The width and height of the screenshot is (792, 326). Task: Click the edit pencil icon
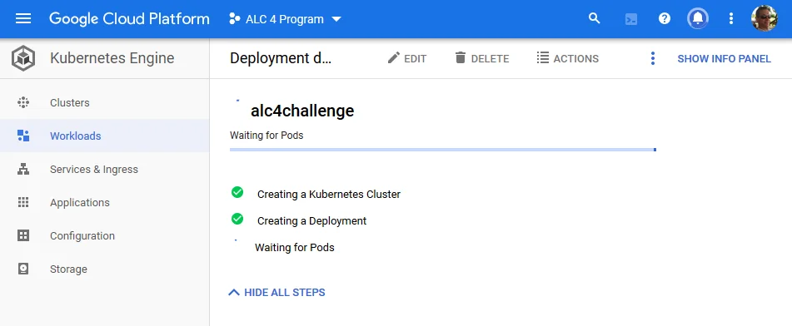393,58
